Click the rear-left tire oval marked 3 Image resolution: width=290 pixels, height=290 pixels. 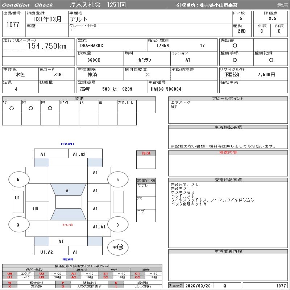pos(19,225)
